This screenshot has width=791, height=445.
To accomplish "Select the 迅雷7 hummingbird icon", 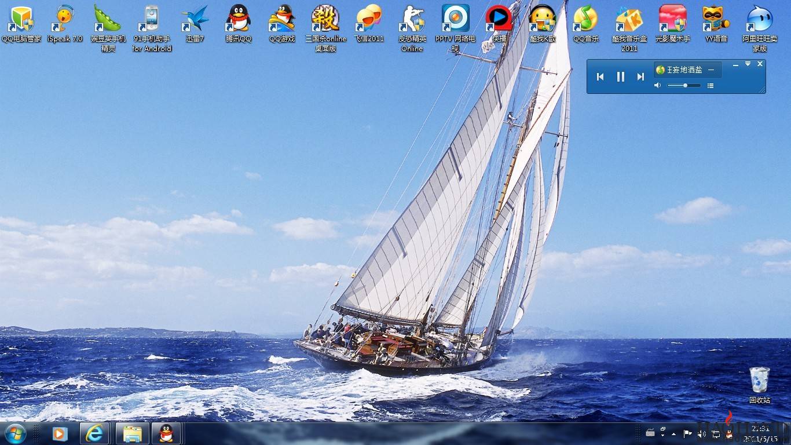I will pos(195,24).
